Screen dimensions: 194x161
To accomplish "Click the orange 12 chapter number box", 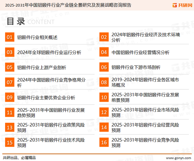I will [x=104, y=112].
